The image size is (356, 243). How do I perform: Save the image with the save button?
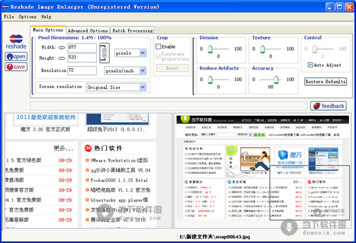click(16, 67)
